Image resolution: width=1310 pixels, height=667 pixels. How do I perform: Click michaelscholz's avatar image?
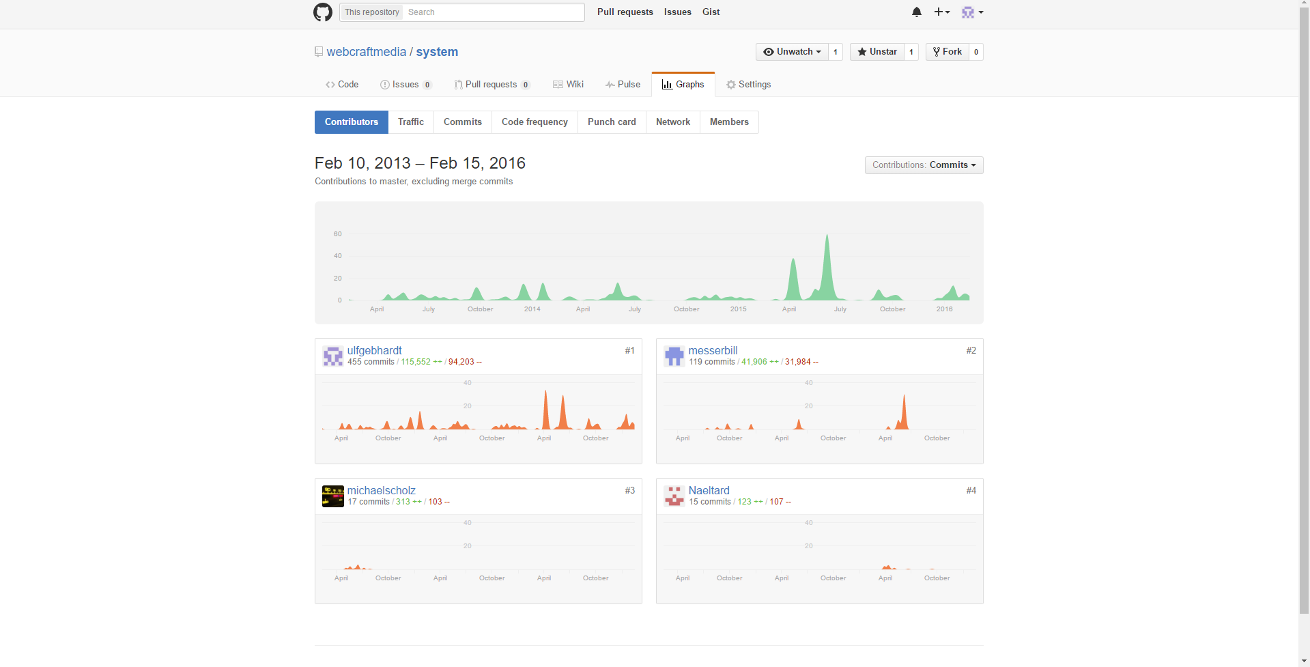coord(332,496)
